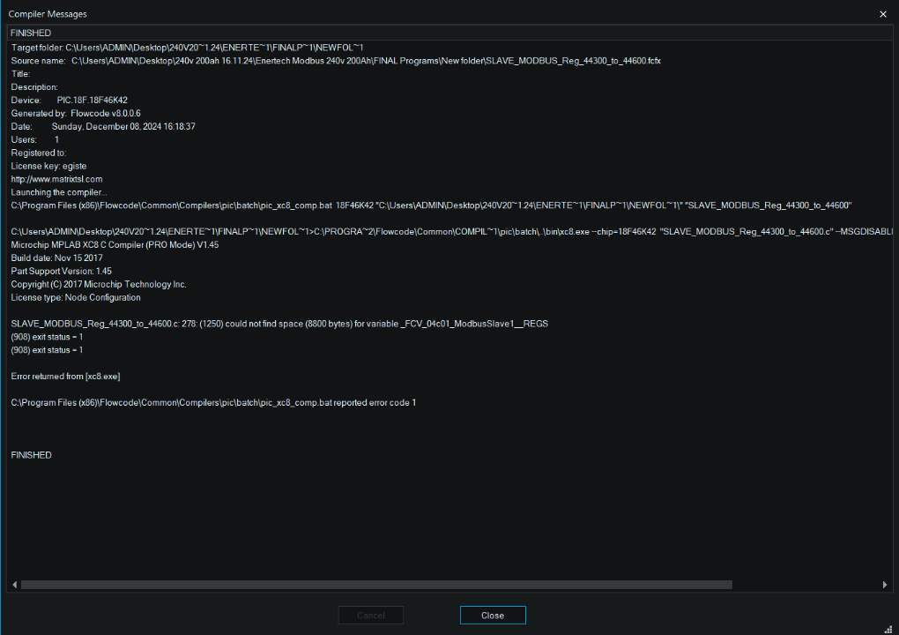Click the 'Compiler Messages' title text
The image size is (899, 635).
click(x=48, y=14)
